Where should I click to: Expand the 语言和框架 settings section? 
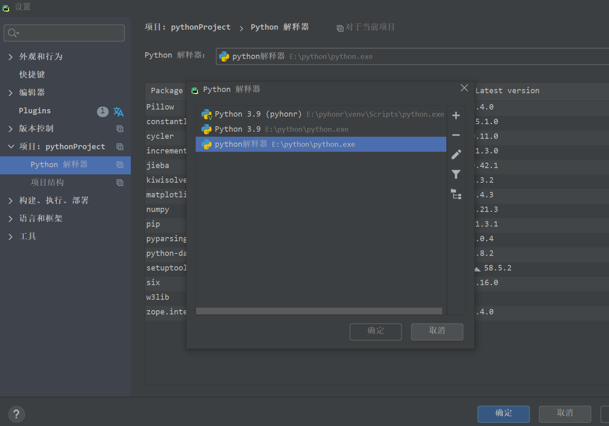click(x=10, y=219)
